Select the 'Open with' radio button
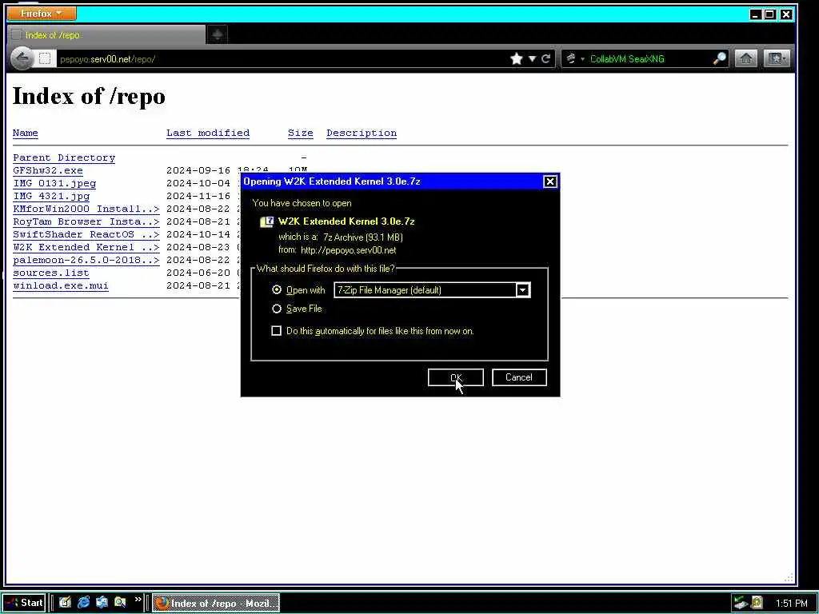Viewport: 819px width, 614px height. click(277, 289)
